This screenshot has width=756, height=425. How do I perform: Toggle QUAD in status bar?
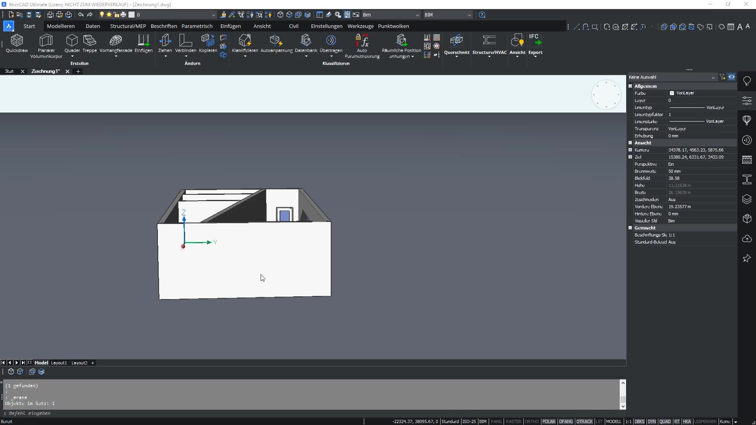coord(665,421)
